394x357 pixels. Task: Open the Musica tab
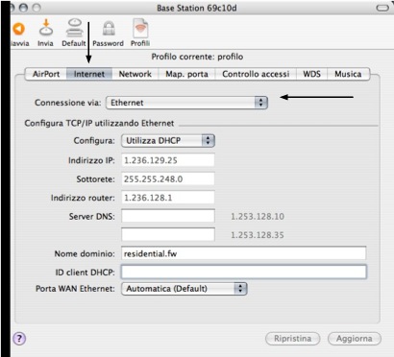(x=348, y=74)
